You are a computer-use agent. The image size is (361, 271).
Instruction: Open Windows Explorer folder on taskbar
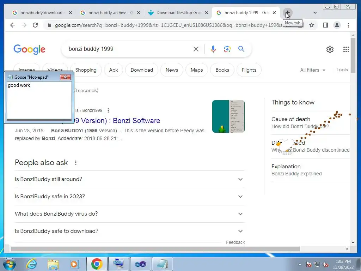tap(53, 264)
